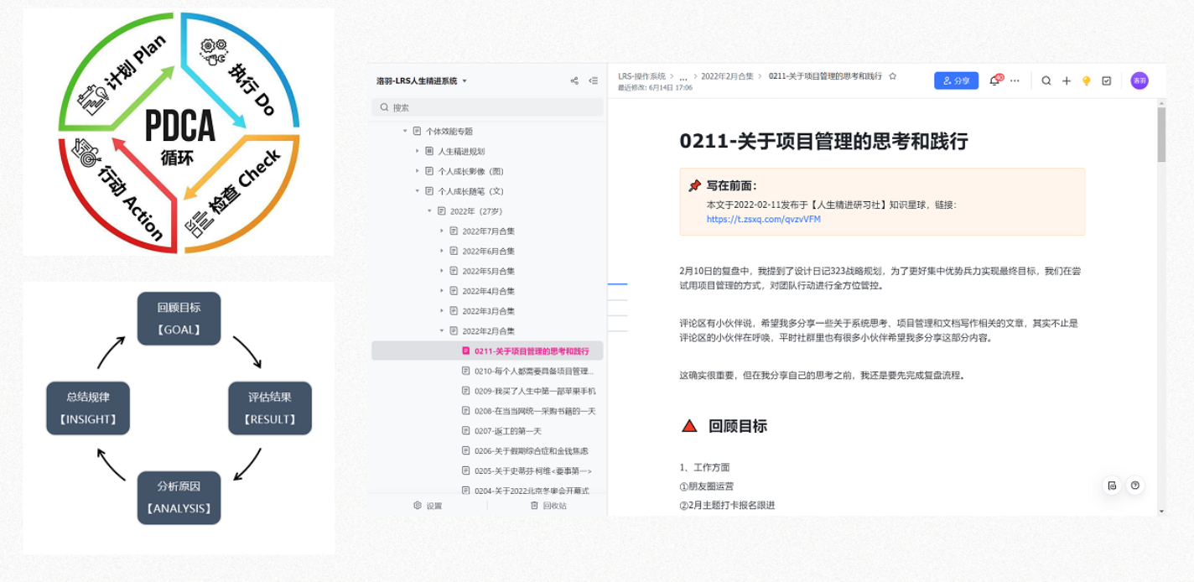Collapse the 个体效能专题 tree node
The image size is (1194, 582).
click(405, 132)
